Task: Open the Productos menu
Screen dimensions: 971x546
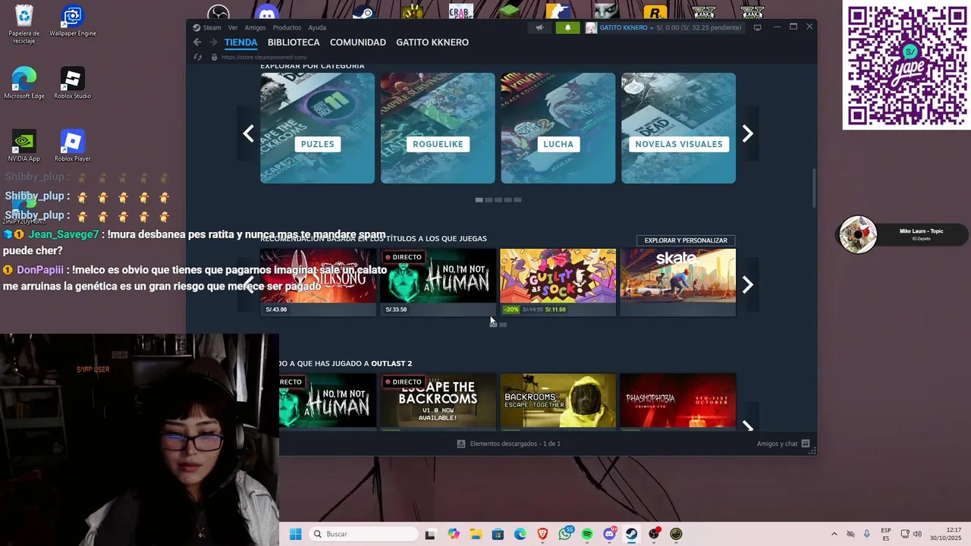Action: pos(287,28)
